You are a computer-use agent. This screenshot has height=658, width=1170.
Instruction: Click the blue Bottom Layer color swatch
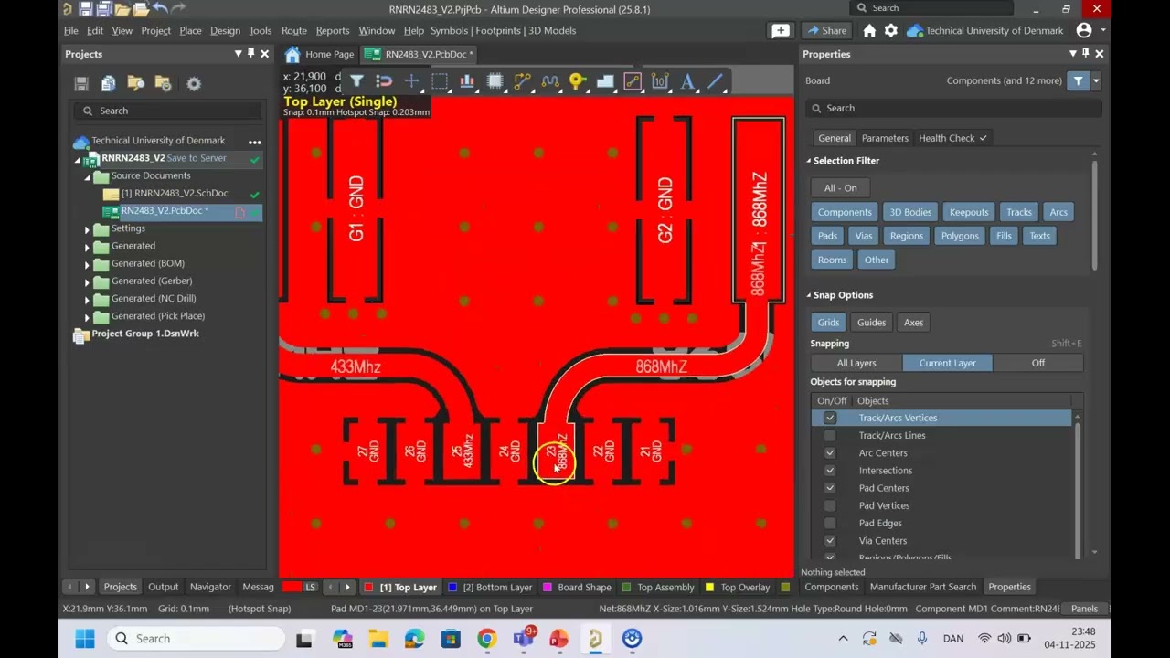point(452,587)
